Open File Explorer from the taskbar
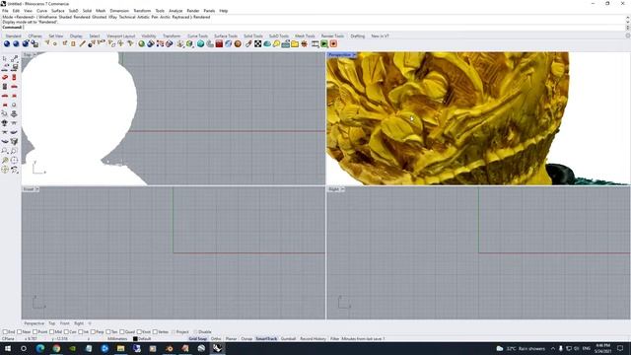The width and height of the screenshot is (631, 355). pyautogui.click(x=120, y=348)
